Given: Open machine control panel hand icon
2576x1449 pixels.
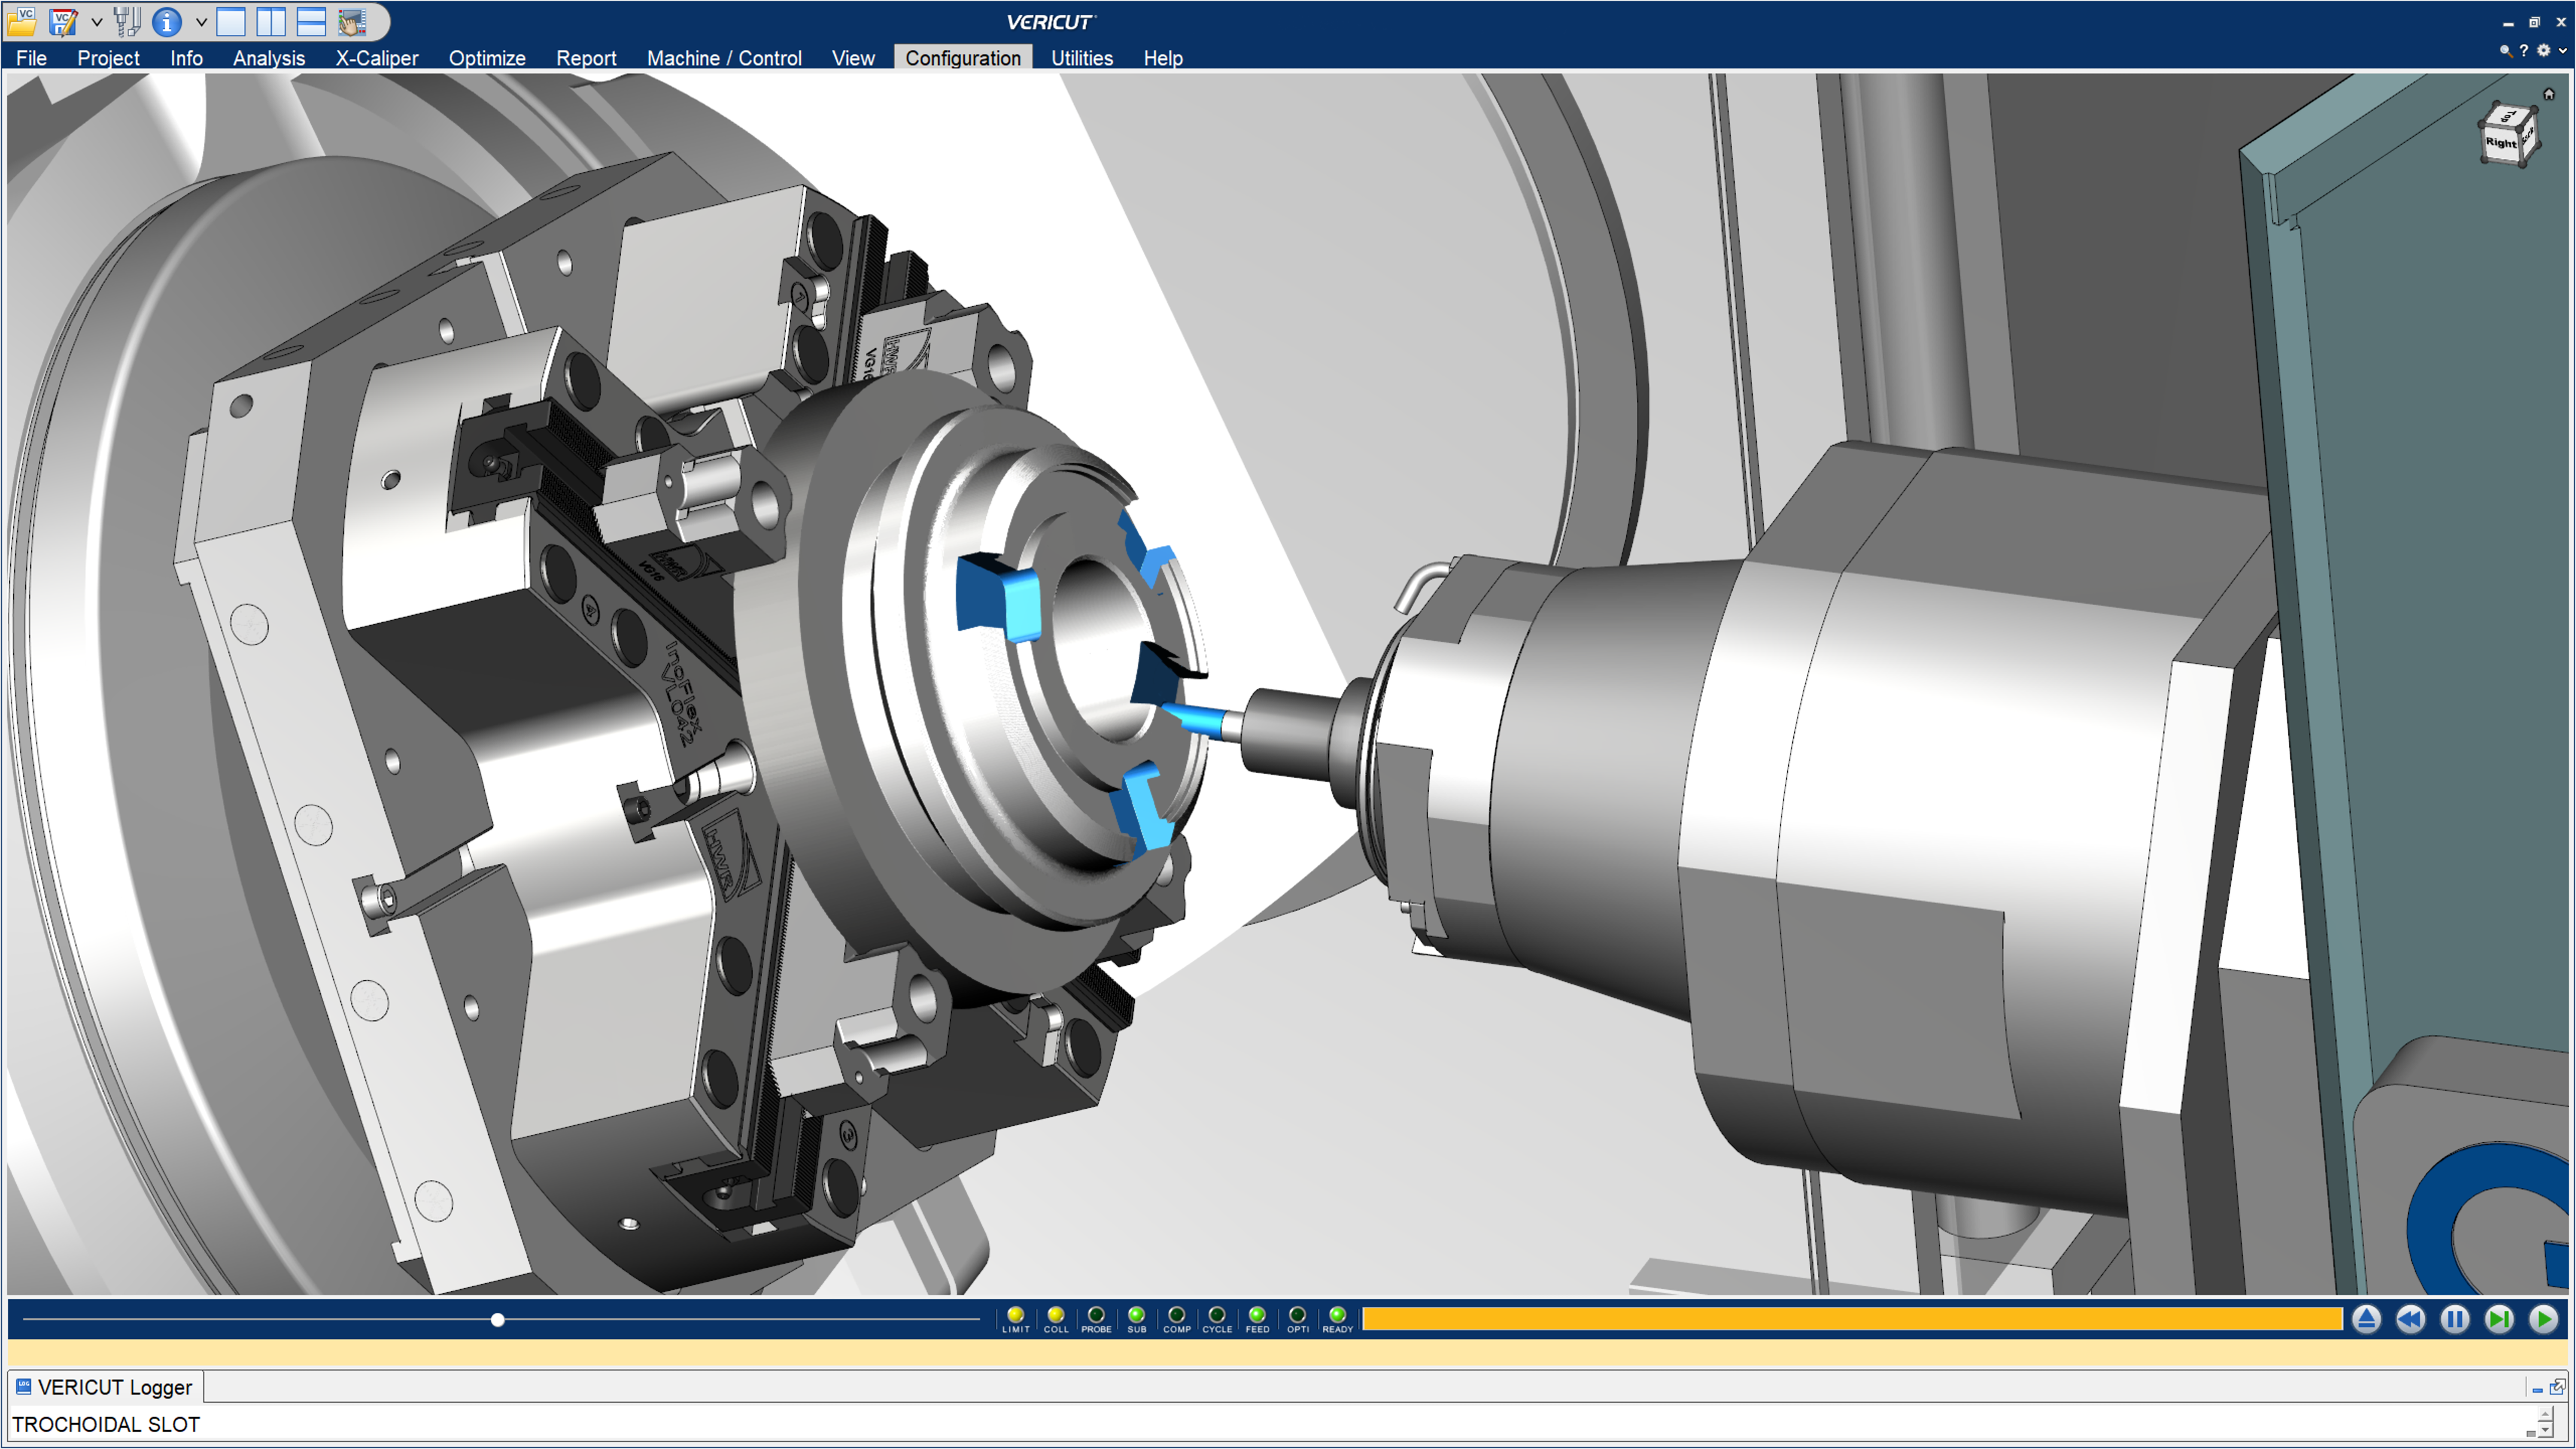Looking at the screenshot, I should pyautogui.click(x=352, y=21).
